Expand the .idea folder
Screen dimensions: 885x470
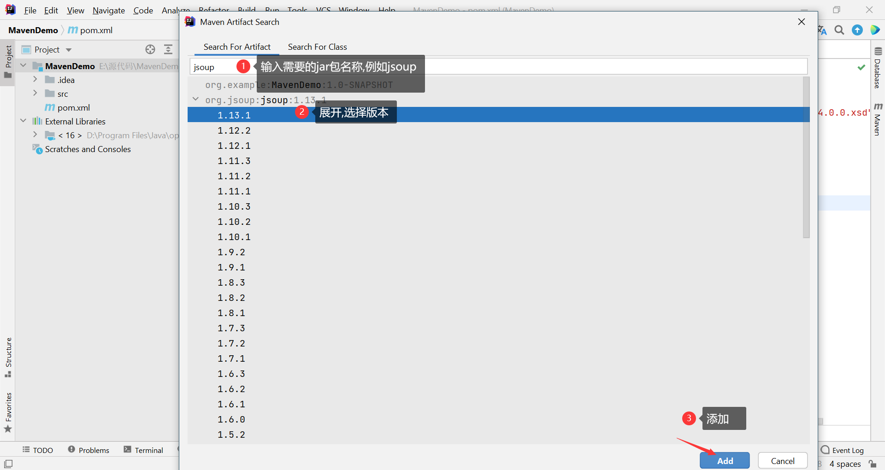point(35,79)
